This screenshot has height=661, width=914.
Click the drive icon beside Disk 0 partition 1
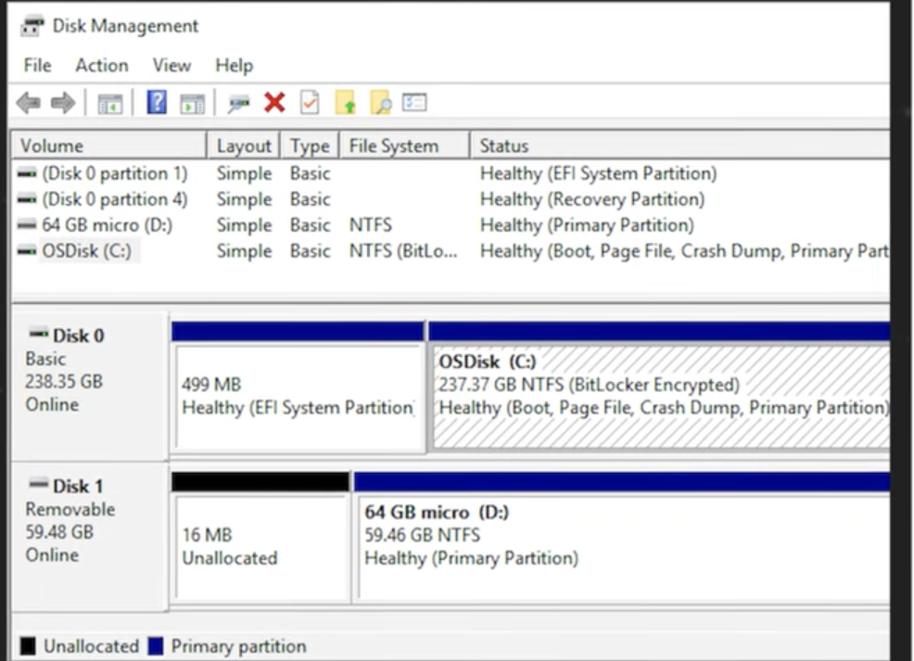point(27,173)
